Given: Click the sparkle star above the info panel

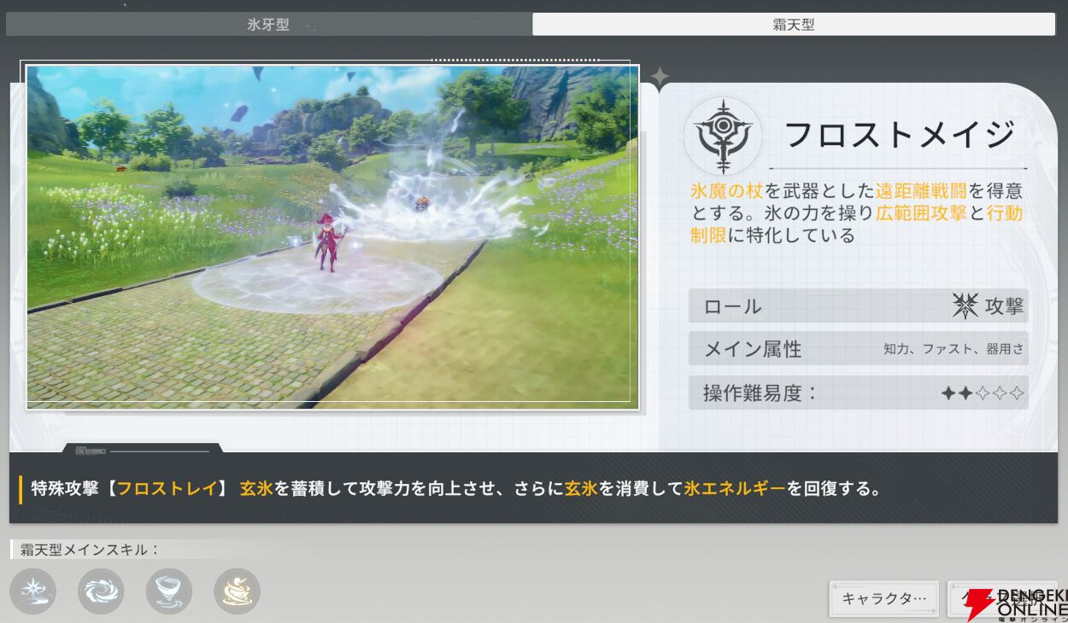Looking at the screenshot, I should pos(660,78).
